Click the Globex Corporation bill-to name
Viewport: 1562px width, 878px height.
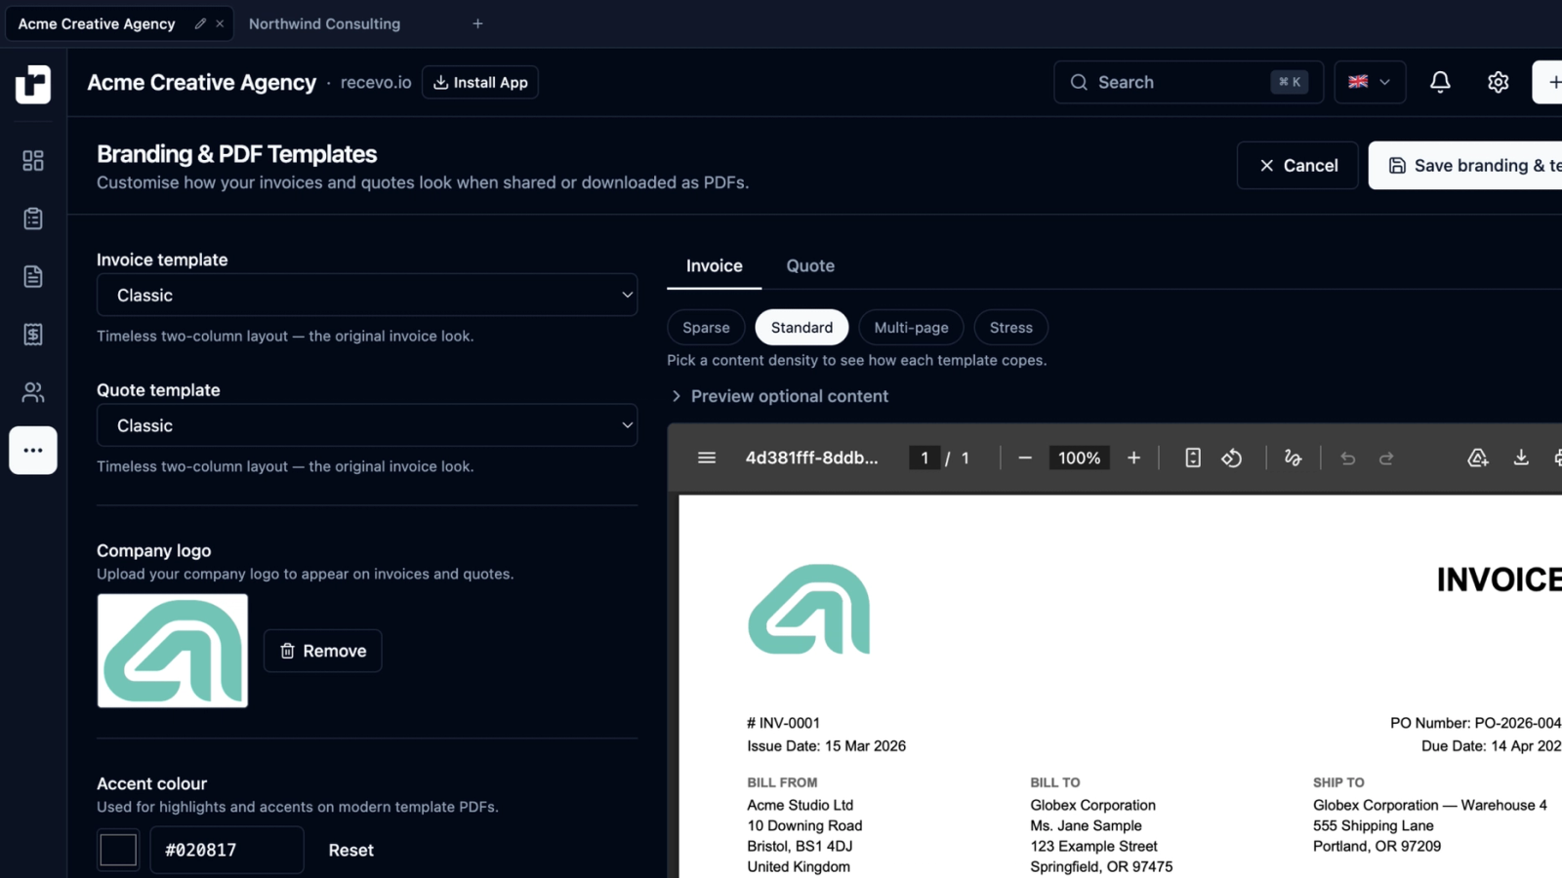pyautogui.click(x=1092, y=805)
